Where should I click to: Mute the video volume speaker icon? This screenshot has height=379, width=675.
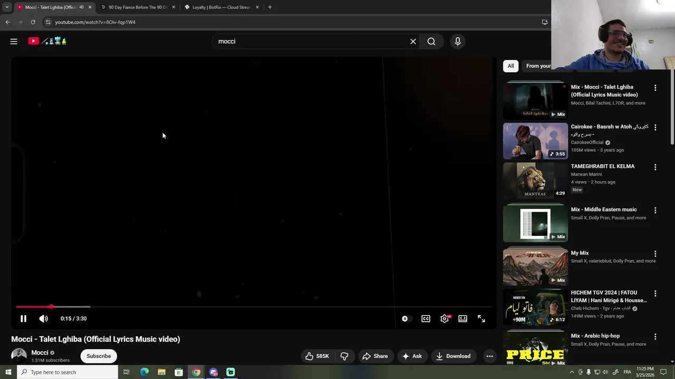pos(44,318)
